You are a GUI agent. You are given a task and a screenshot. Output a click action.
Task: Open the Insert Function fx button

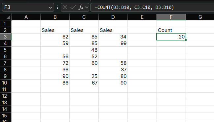81,7
